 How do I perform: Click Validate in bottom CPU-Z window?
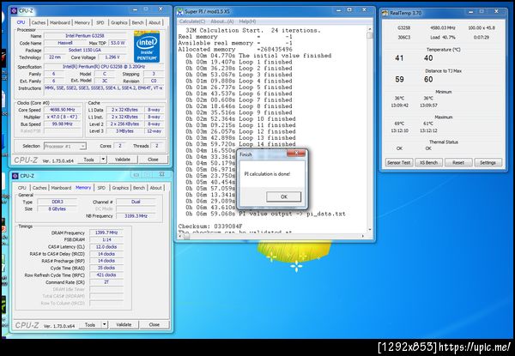click(x=124, y=325)
